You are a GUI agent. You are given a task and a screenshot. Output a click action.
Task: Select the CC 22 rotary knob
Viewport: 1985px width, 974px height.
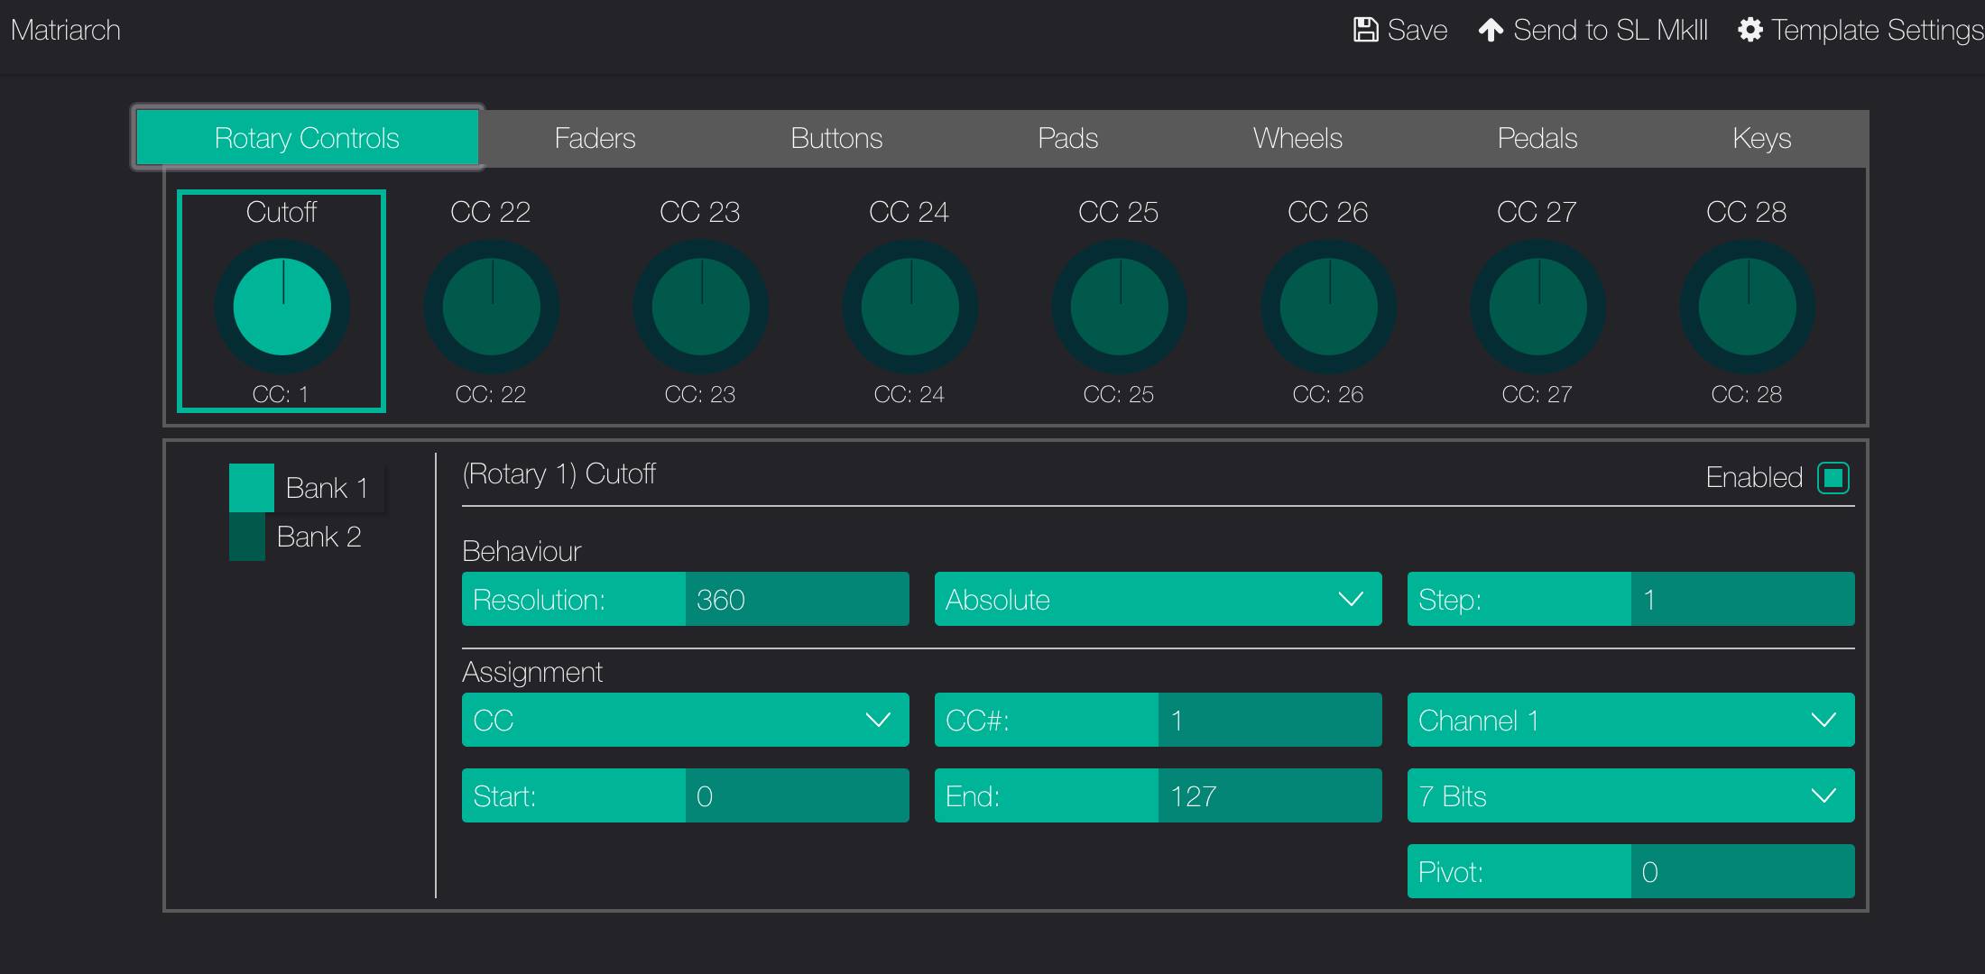pos(492,307)
